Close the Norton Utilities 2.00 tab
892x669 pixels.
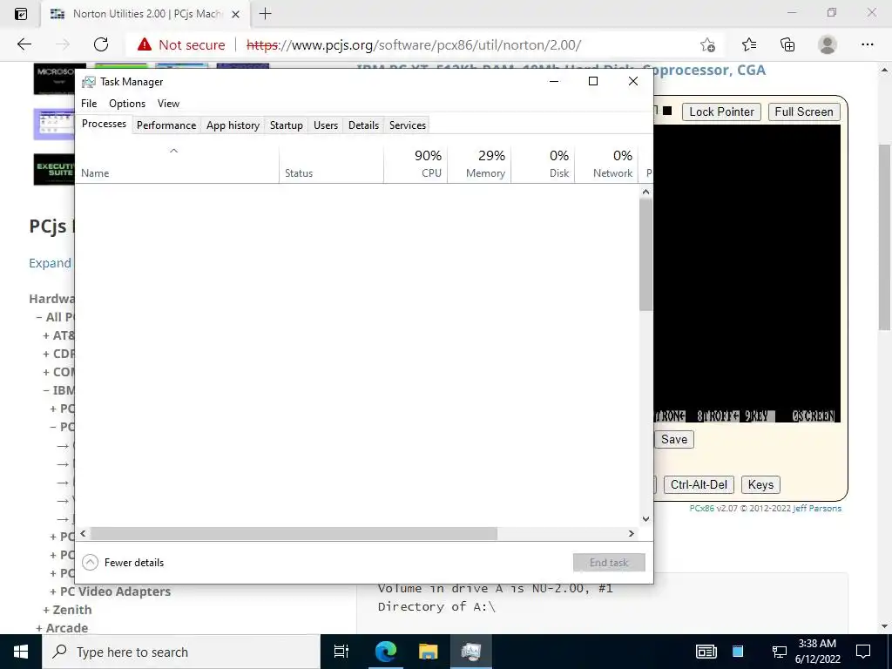tap(235, 14)
